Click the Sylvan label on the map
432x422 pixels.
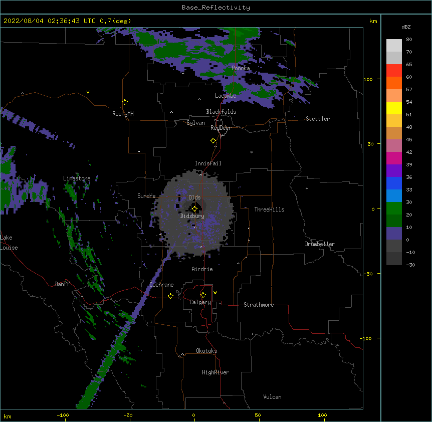195,123
